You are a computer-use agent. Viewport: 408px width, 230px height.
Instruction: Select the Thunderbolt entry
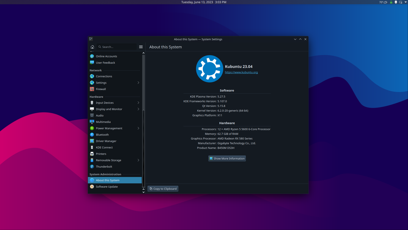[115, 167]
